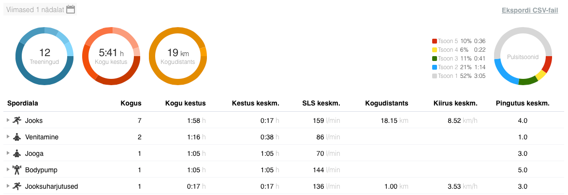Sort by the Spordiala column header

[x=23, y=103]
